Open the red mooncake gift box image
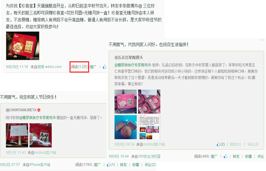 (22, 46)
